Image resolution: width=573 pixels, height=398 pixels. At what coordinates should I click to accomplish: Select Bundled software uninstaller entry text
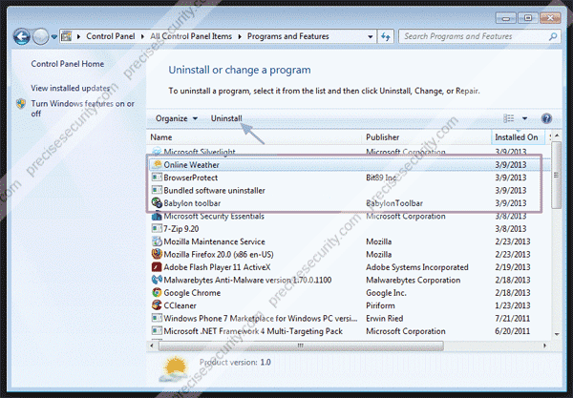point(214,190)
